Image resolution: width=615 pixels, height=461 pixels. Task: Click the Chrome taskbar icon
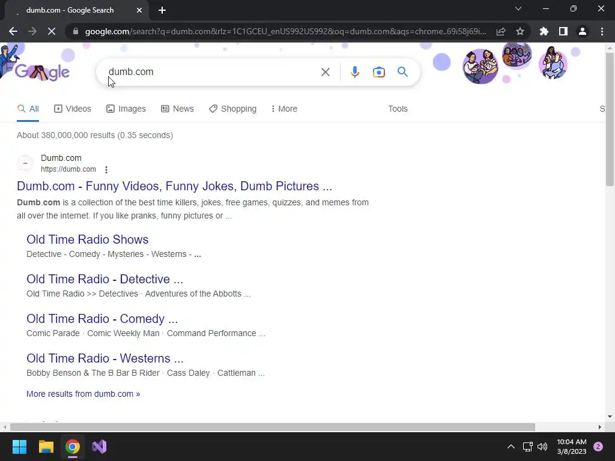click(73, 447)
